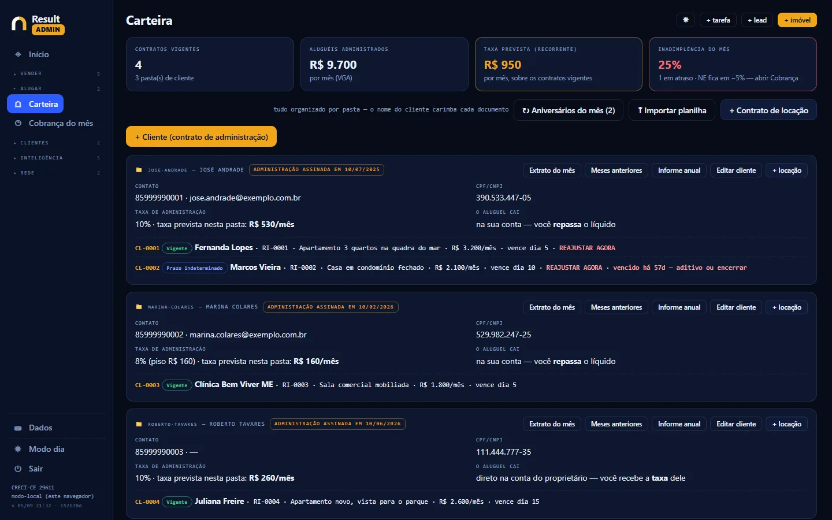Click the Sair power icon
Viewport: 832px width, 520px height.
point(18,469)
